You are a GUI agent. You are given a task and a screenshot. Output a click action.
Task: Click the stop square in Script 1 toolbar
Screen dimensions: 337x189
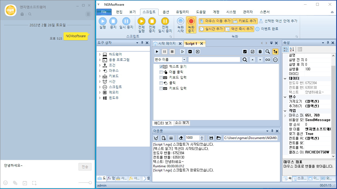(172, 51)
